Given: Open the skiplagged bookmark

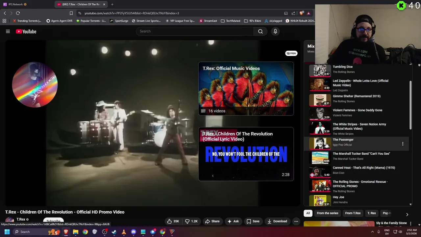Looking at the screenshot, I should [x=273, y=21].
